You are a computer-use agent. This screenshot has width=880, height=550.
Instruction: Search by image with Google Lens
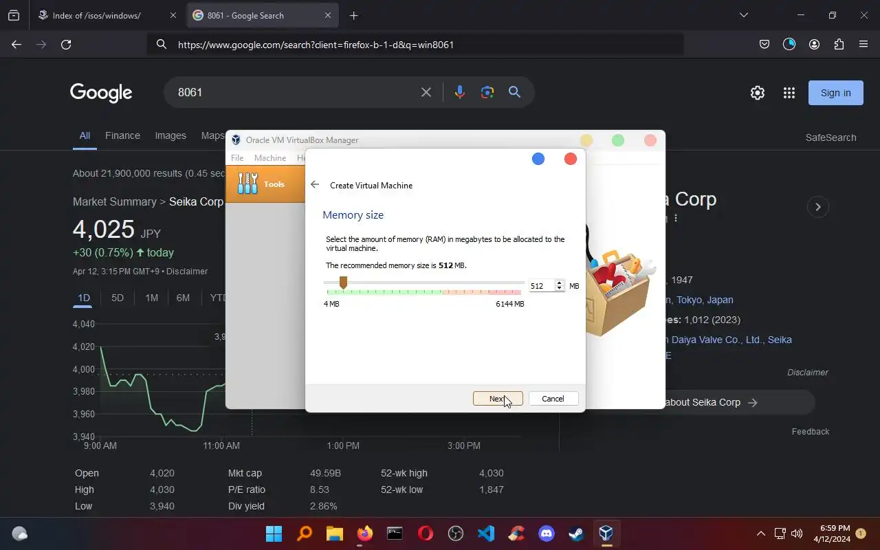tap(487, 92)
